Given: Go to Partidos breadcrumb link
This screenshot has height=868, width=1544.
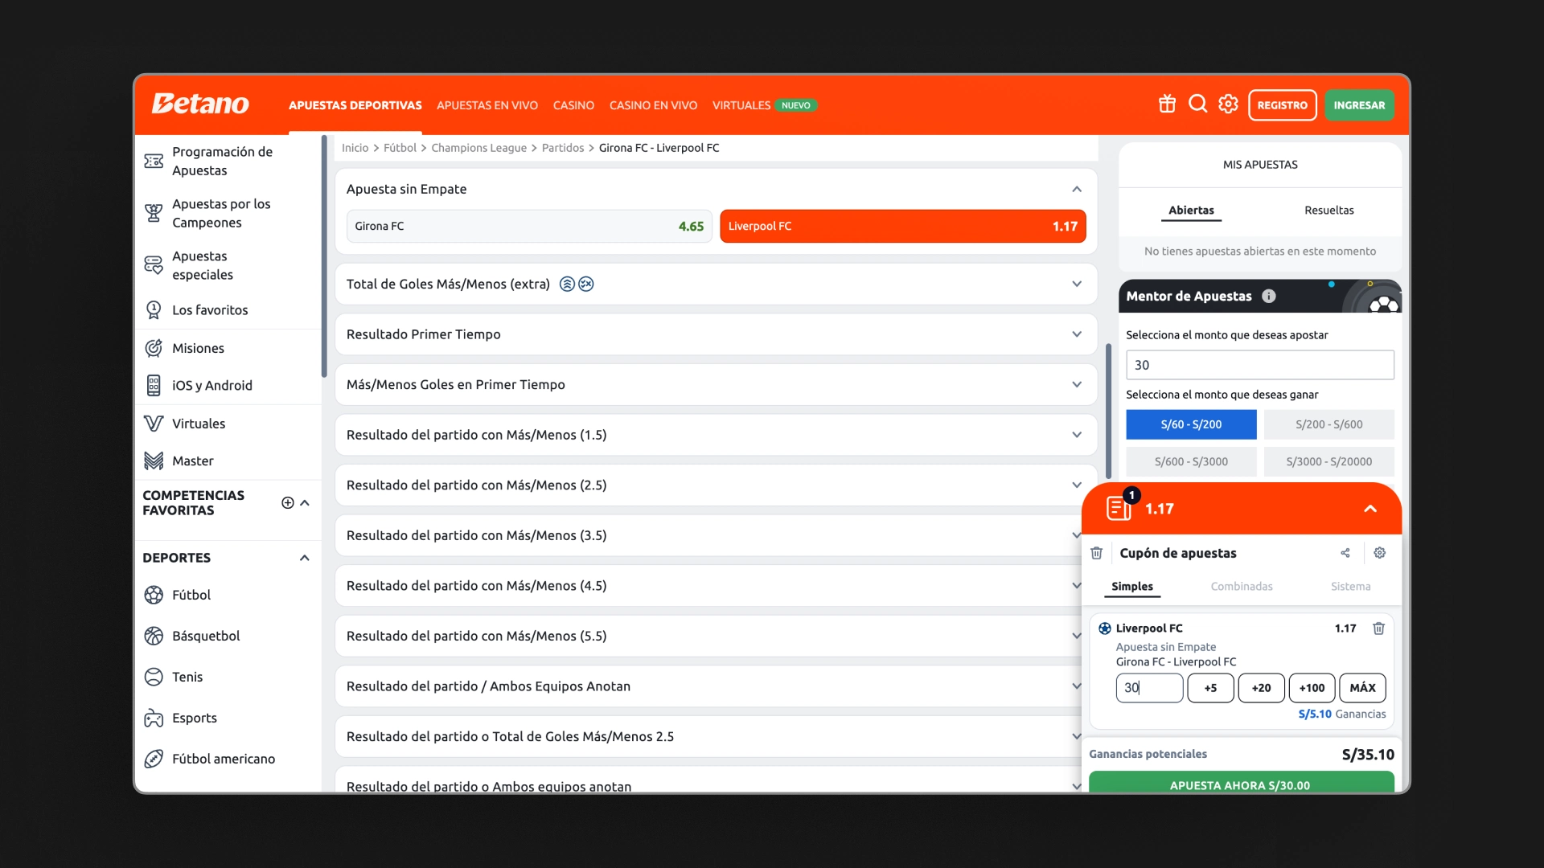Looking at the screenshot, I should (563, 148).
